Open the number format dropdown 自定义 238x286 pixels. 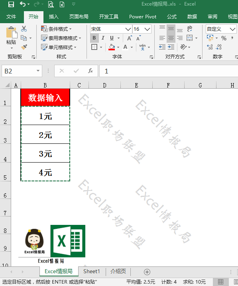232,29
